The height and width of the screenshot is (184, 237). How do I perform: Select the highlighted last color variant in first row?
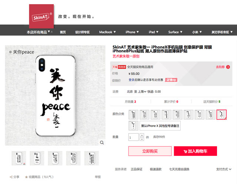pos(221,115)
